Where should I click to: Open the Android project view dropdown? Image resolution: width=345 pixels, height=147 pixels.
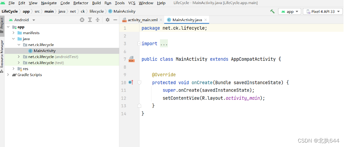[x=22, y=20]
